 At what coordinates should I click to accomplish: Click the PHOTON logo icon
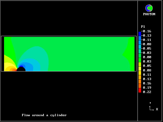pos(149,8)
